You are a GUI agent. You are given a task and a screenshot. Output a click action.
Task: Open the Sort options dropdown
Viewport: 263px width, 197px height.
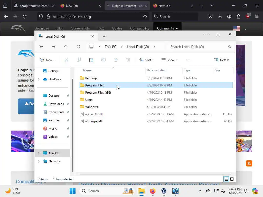147,60
